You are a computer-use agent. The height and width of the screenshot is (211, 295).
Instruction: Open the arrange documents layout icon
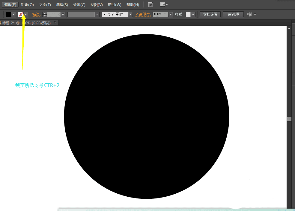(162, 5)
